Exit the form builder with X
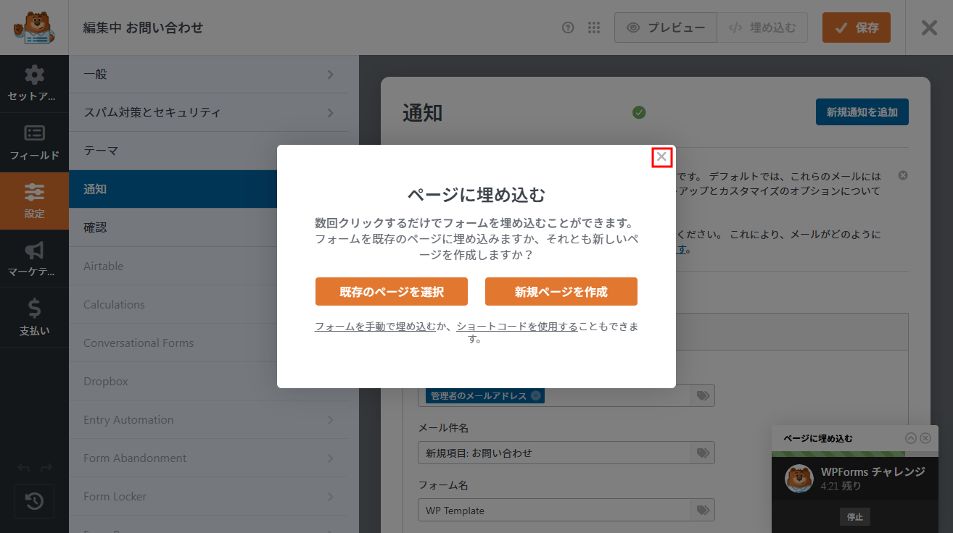 click(x=929, y=28)
